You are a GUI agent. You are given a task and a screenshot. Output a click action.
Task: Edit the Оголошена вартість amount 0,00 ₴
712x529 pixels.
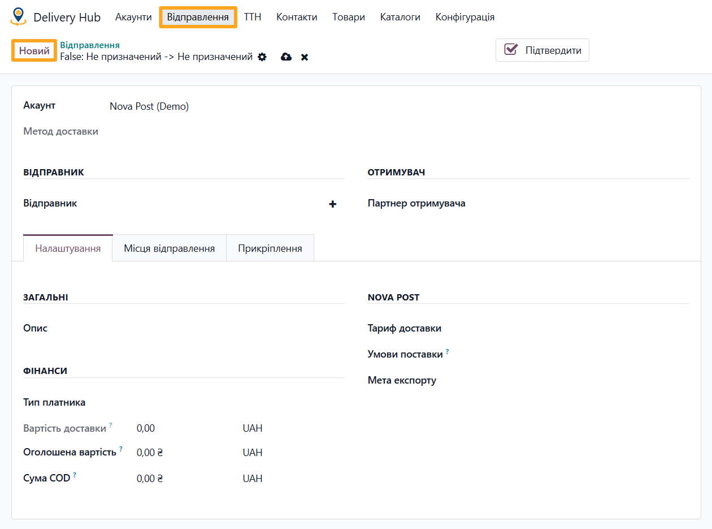150,453
